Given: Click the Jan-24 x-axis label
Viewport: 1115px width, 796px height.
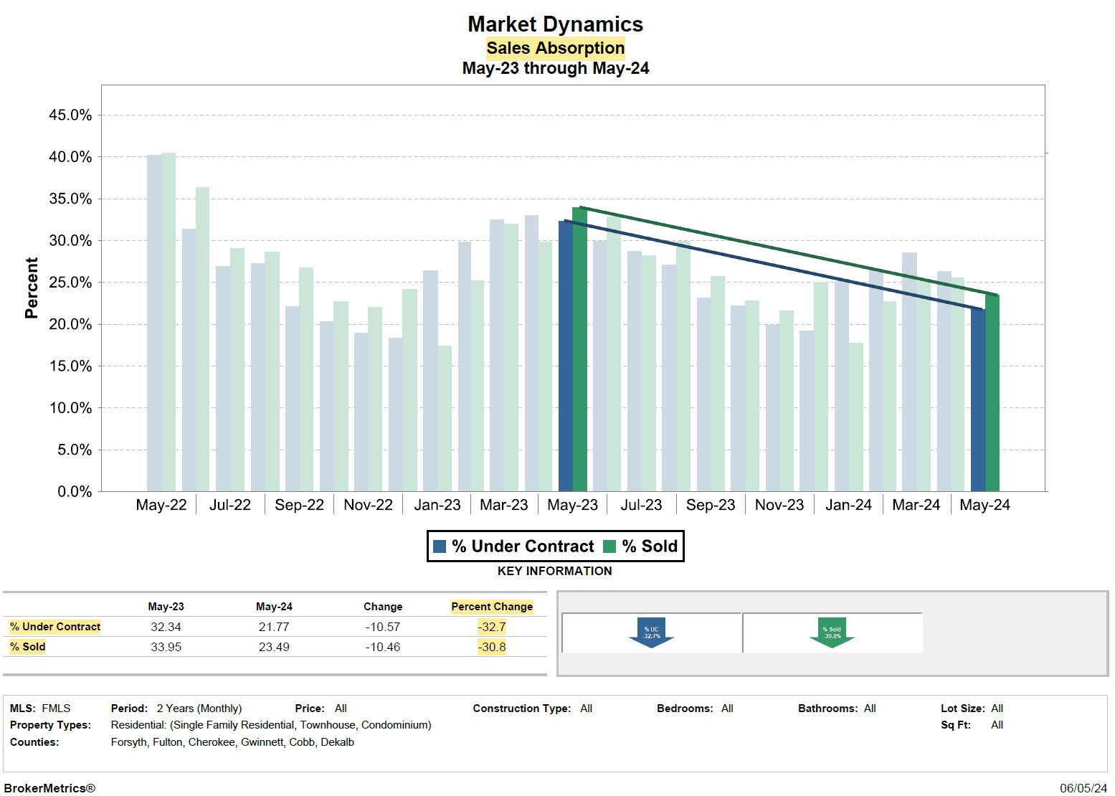Looking at the screenshot, I should [x=848, y=505].
